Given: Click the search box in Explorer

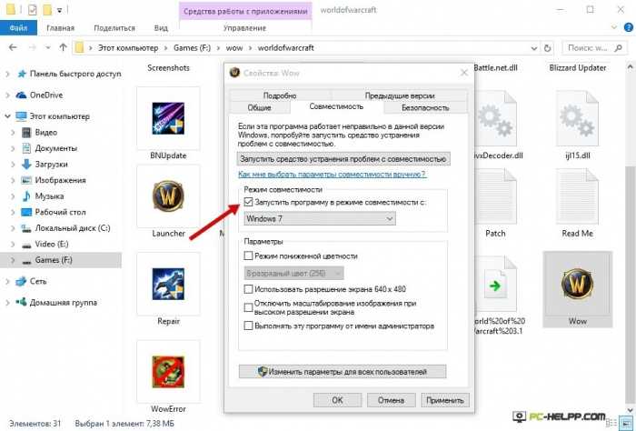Looking at the screenshot, I should [594, 48].
